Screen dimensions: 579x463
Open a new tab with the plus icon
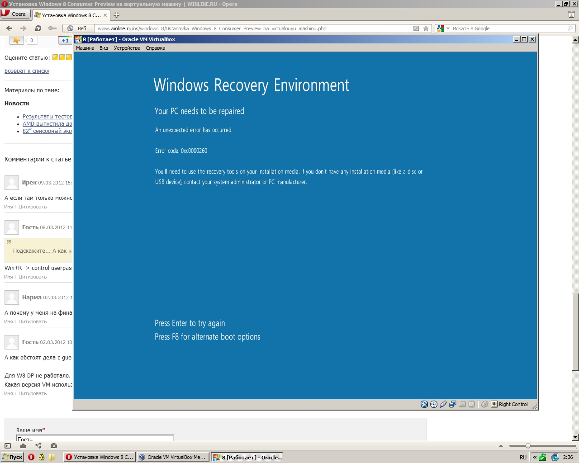click(116, 15)
